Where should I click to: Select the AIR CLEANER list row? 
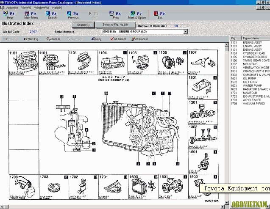pyautogui.click(x=250, y=100)
